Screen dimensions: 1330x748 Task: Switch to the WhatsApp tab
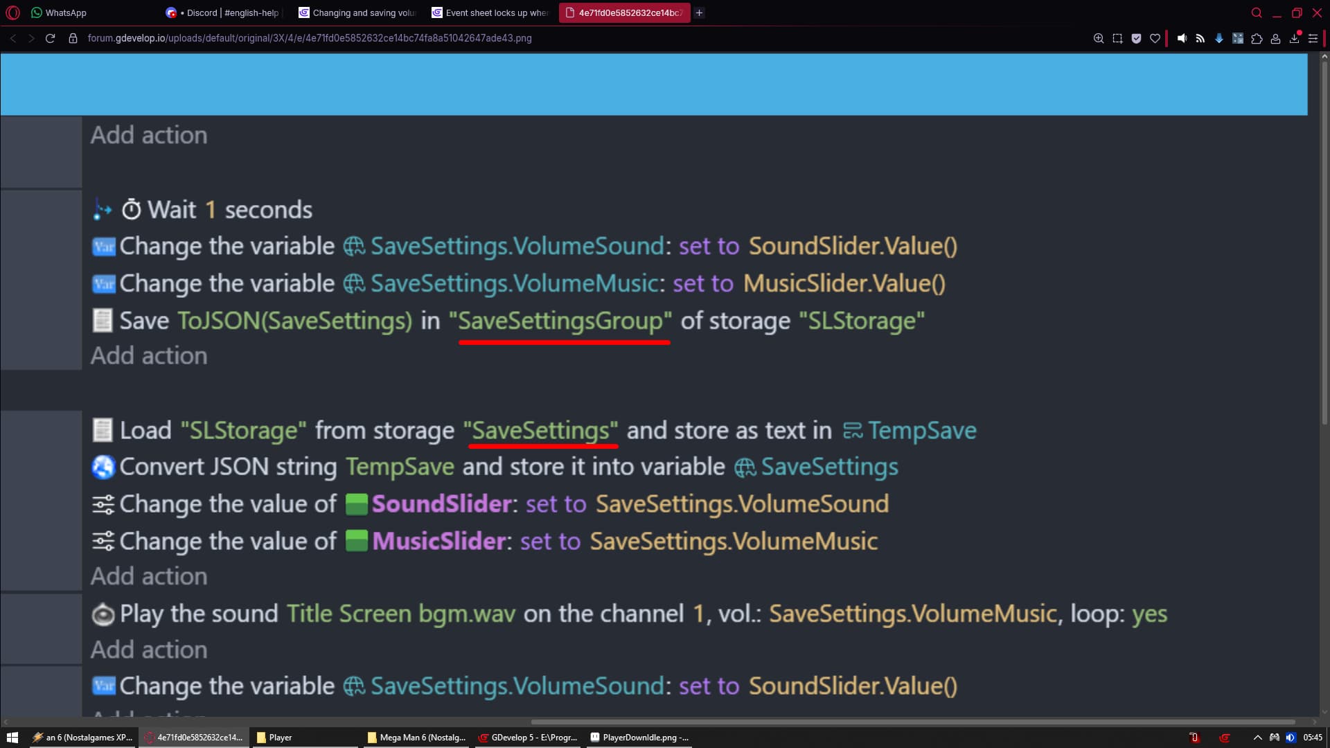[66, 12]
